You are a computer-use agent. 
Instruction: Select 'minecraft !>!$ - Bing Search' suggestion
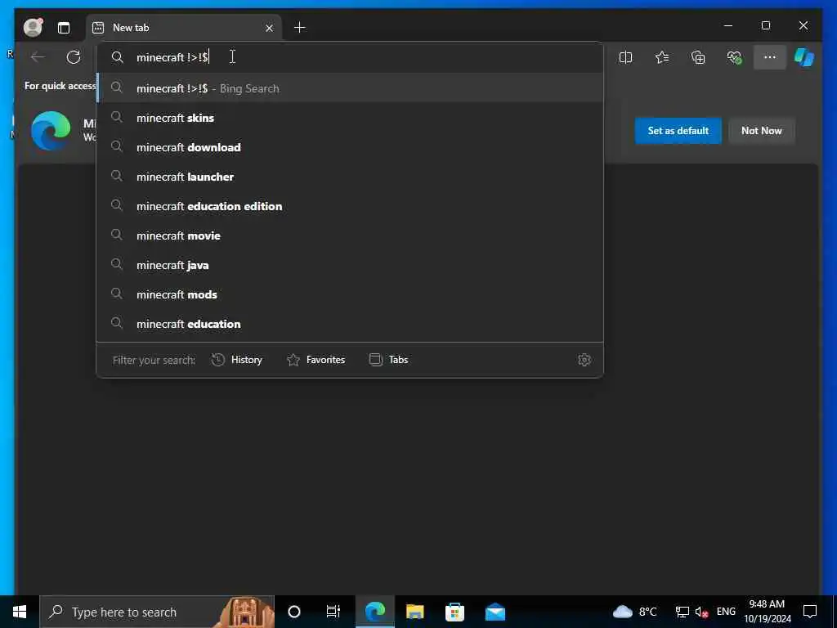tap(350, 88)
